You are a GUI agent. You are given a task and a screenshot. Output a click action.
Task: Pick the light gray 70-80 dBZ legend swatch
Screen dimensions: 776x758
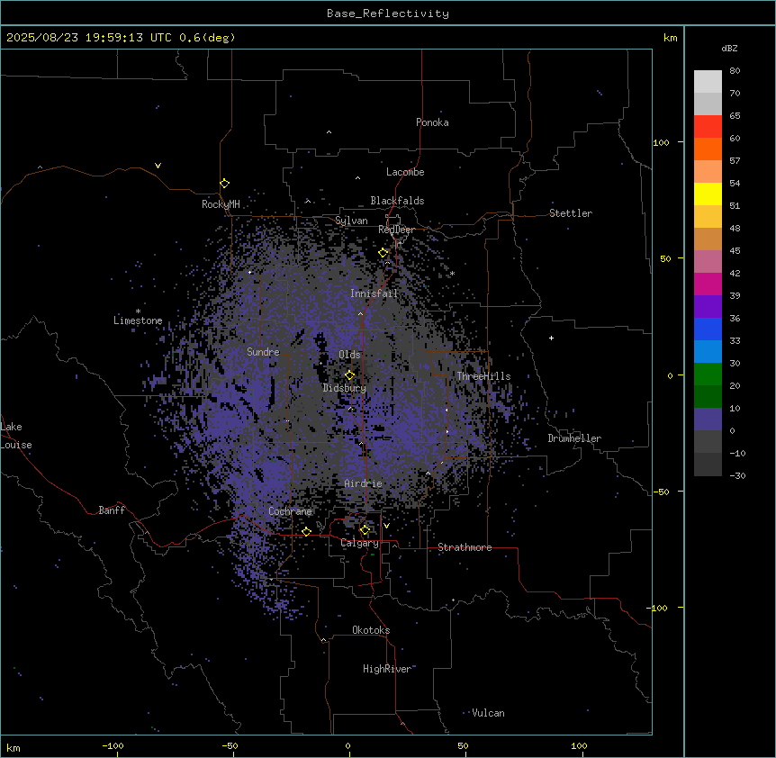(708, 81)
